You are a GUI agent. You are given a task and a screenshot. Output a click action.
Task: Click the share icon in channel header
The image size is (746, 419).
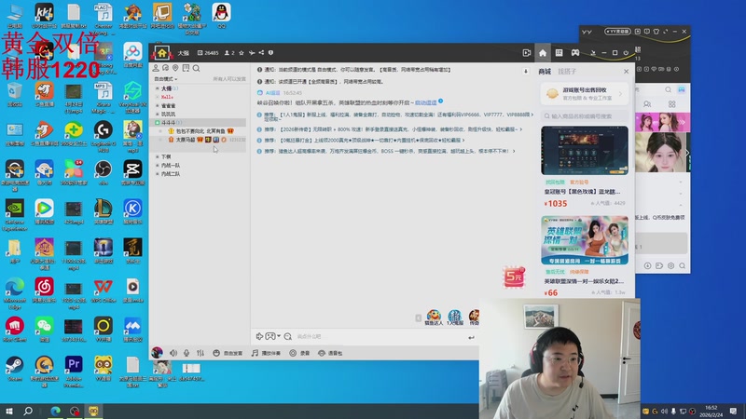(261, 53)
